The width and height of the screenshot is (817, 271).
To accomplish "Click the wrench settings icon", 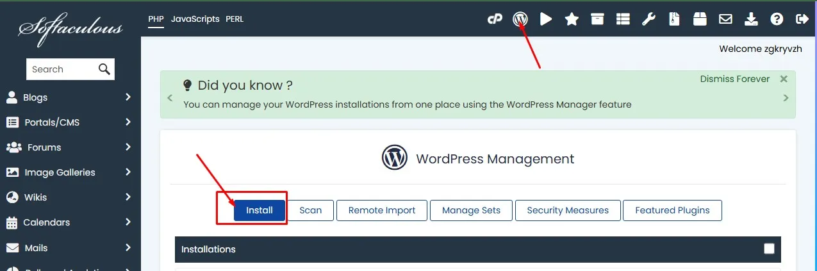I will click(648, 19).
